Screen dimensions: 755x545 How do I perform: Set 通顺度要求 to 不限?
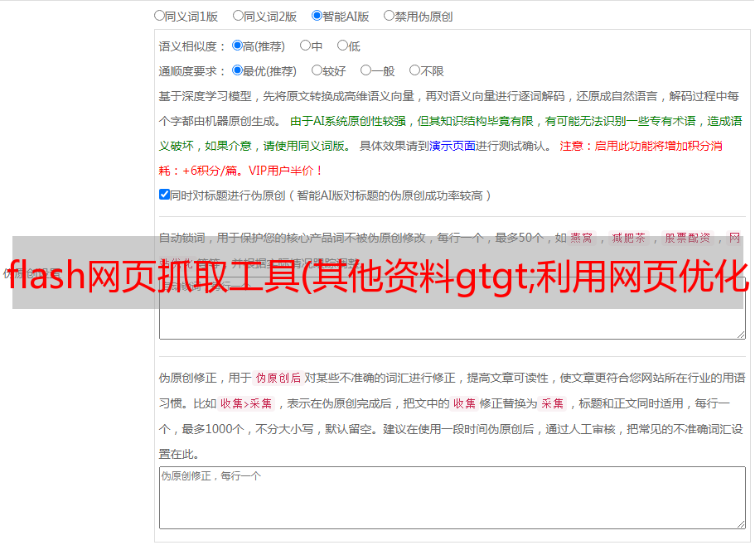(x=414, y=70)
